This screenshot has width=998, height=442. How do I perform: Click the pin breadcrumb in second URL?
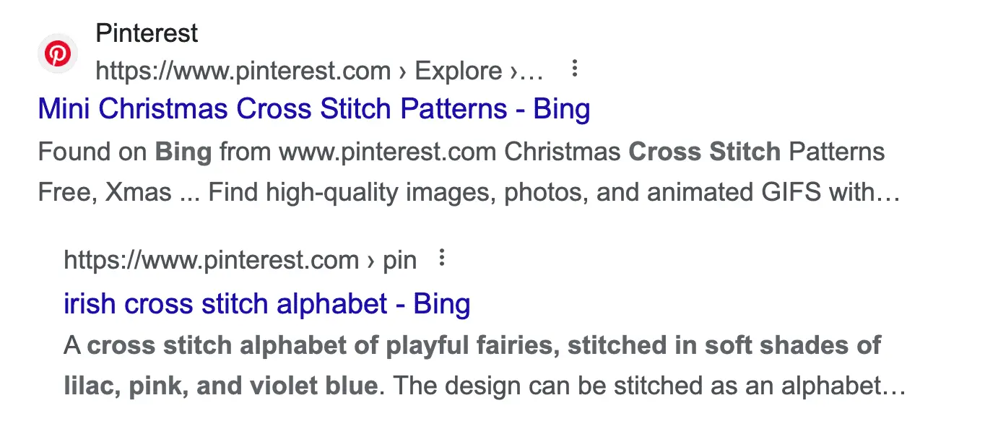click(399, 260)
